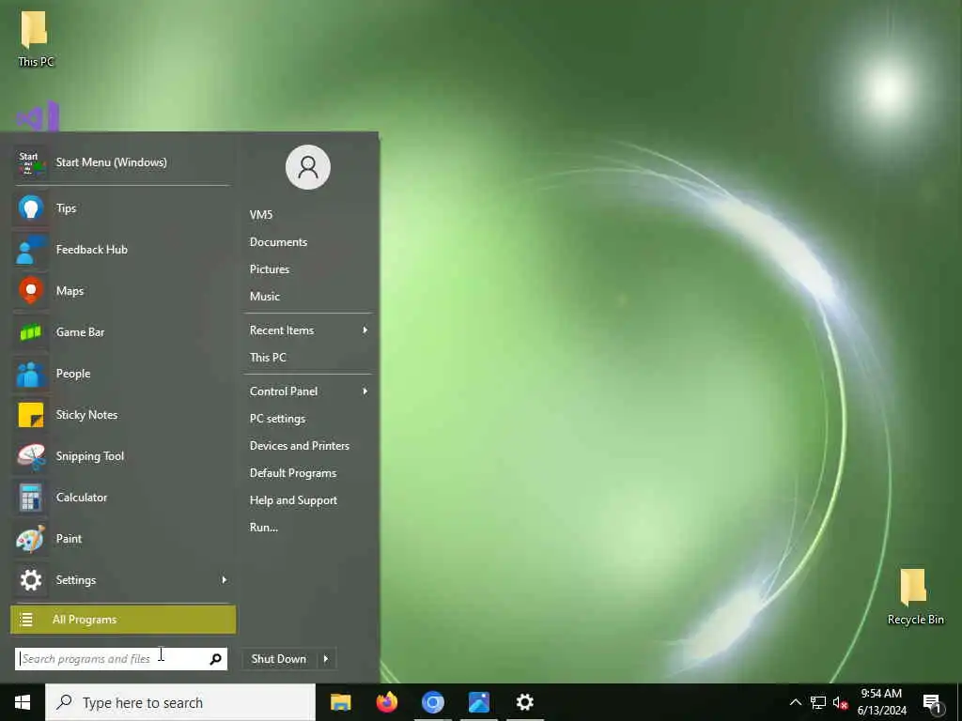Click the Shut Down button
The image size is (962, 721).
pyautogui.click(x=279, y=659)
